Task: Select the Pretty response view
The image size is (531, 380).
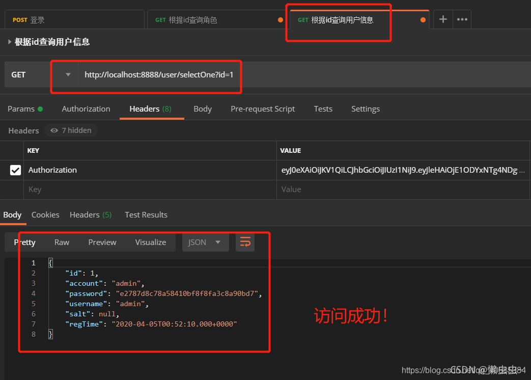Action: (25, 242)
